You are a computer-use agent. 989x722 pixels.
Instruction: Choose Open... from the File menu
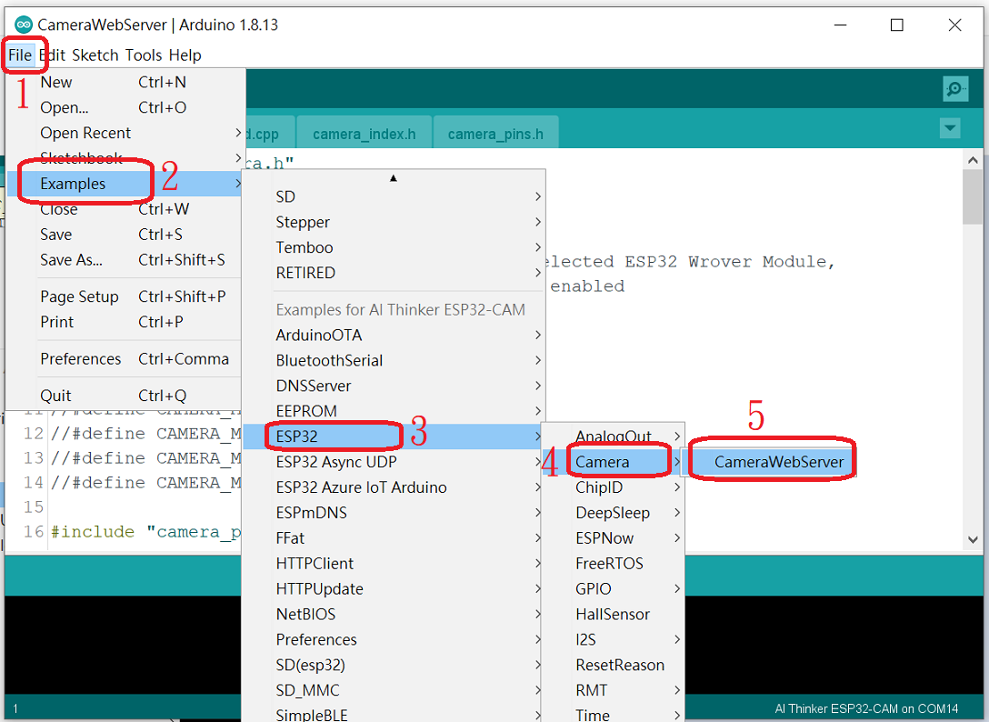tap(125, 107)
